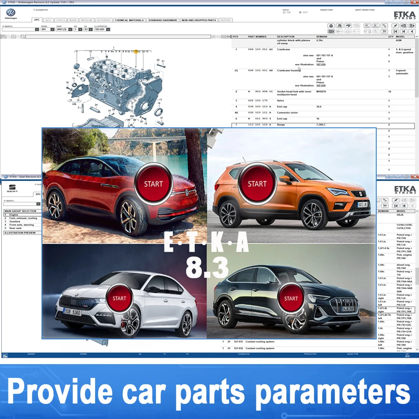419x419 pixels.
Task: Click position 7 highlighted on the illustration
Action: (136, 51)
